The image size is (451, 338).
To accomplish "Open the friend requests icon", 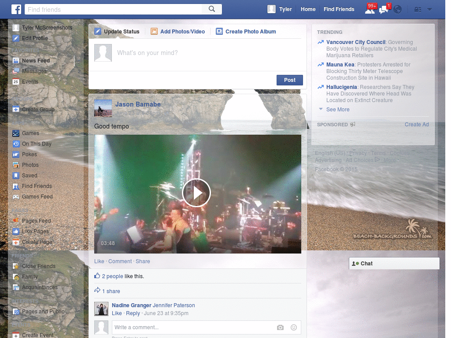I will pyautogui.click(x=370, y=10).
